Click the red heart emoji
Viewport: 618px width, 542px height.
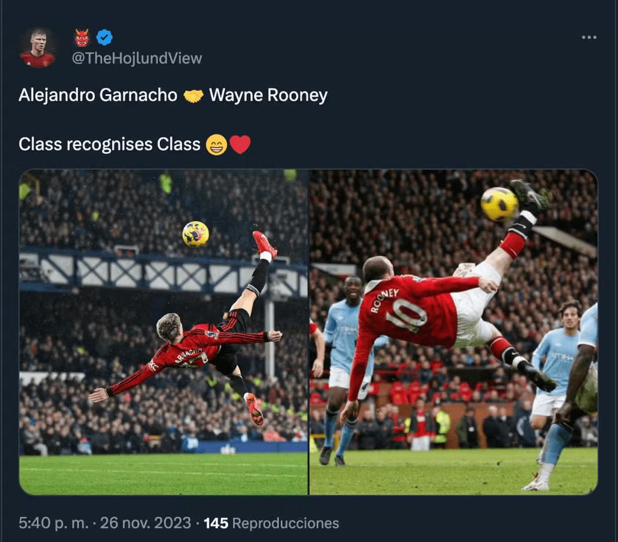coord(240,144)
